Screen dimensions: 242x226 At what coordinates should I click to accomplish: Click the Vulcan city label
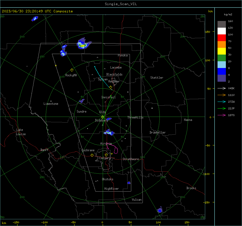[137, 200]
